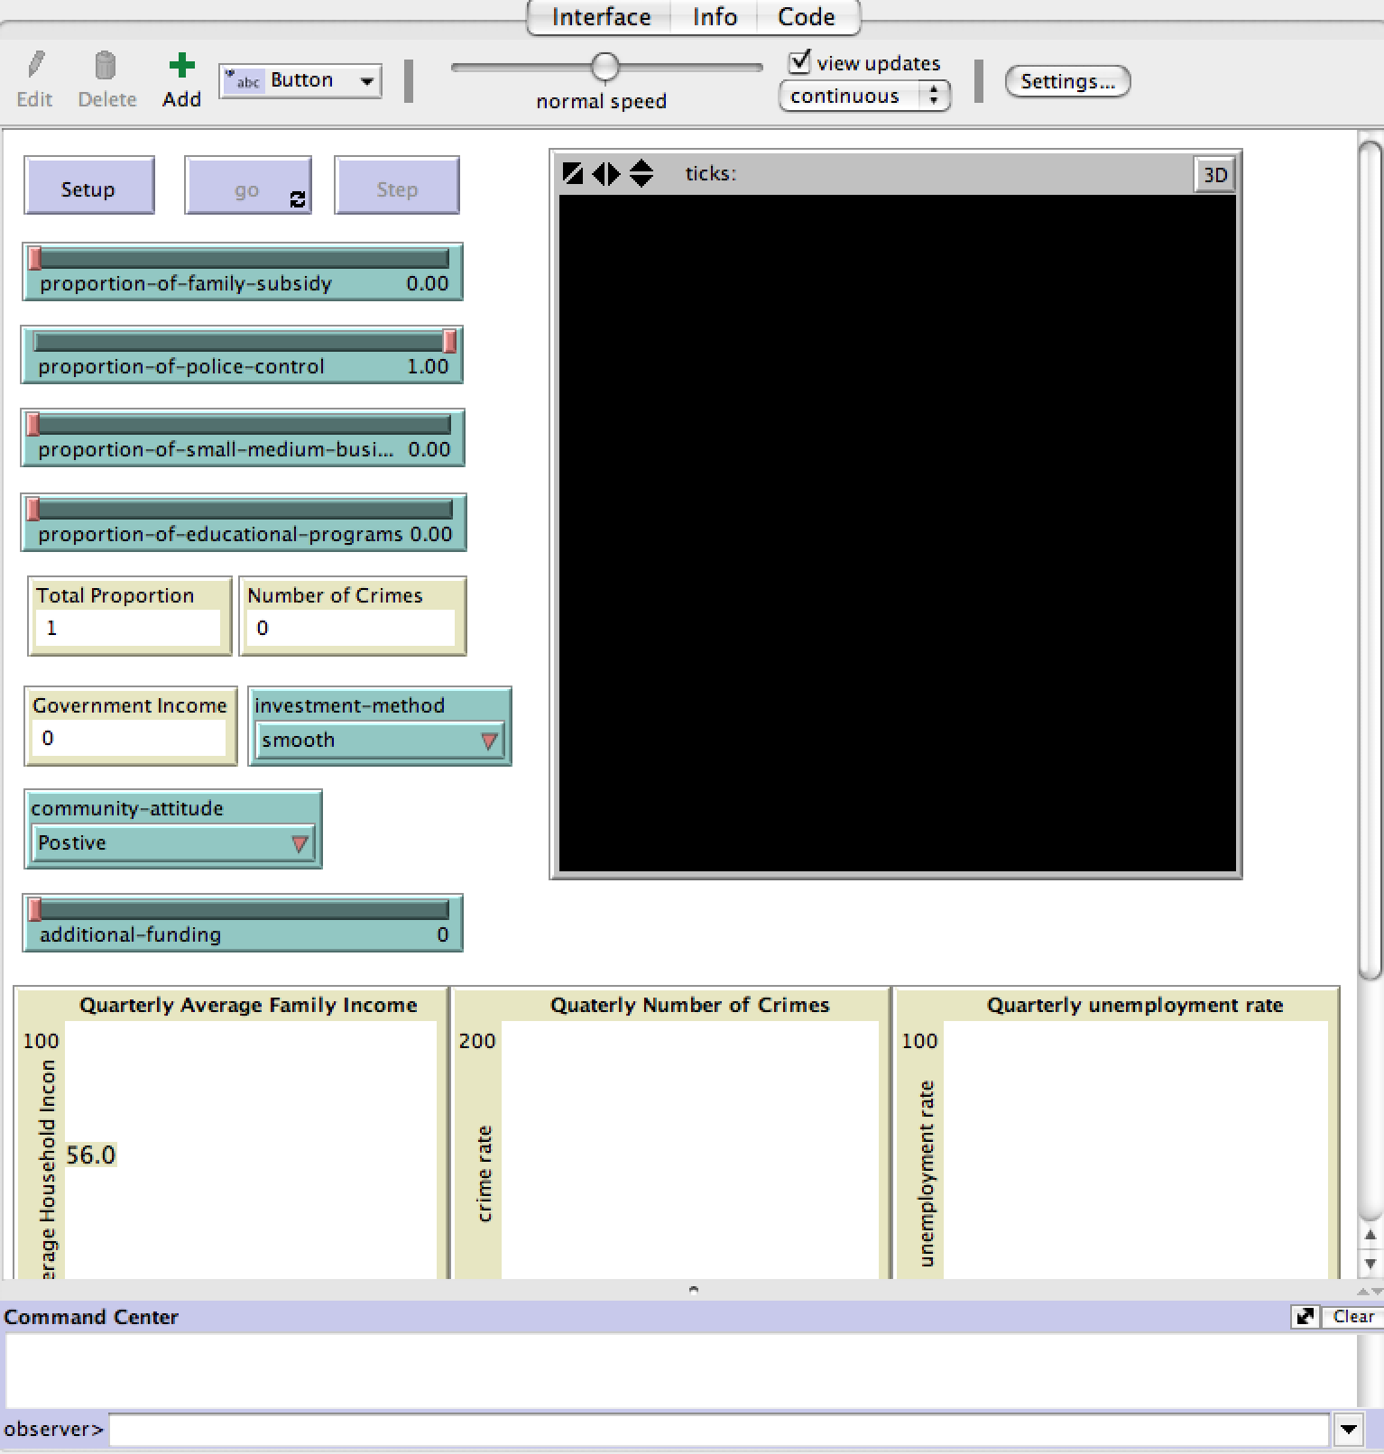Click the observer command input field
This screenshot has height=1454, width=1384.
pyautogui.click(x=718, y=1430)
